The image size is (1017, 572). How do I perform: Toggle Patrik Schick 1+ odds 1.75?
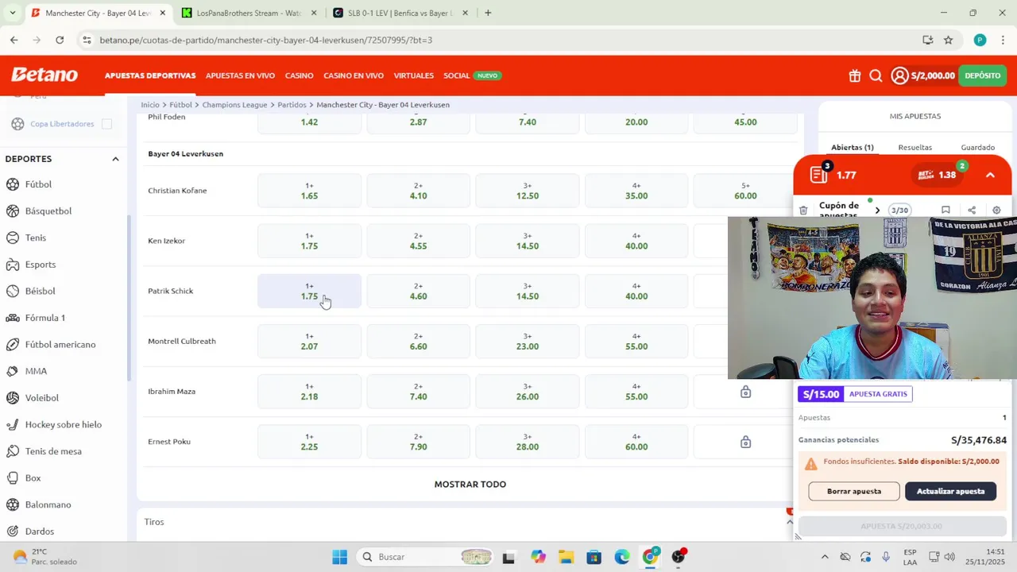[309, 291]
